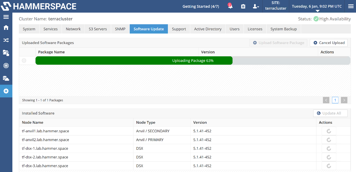
Task: Switch to the Active Directory tab
Action: coord(208,29)
